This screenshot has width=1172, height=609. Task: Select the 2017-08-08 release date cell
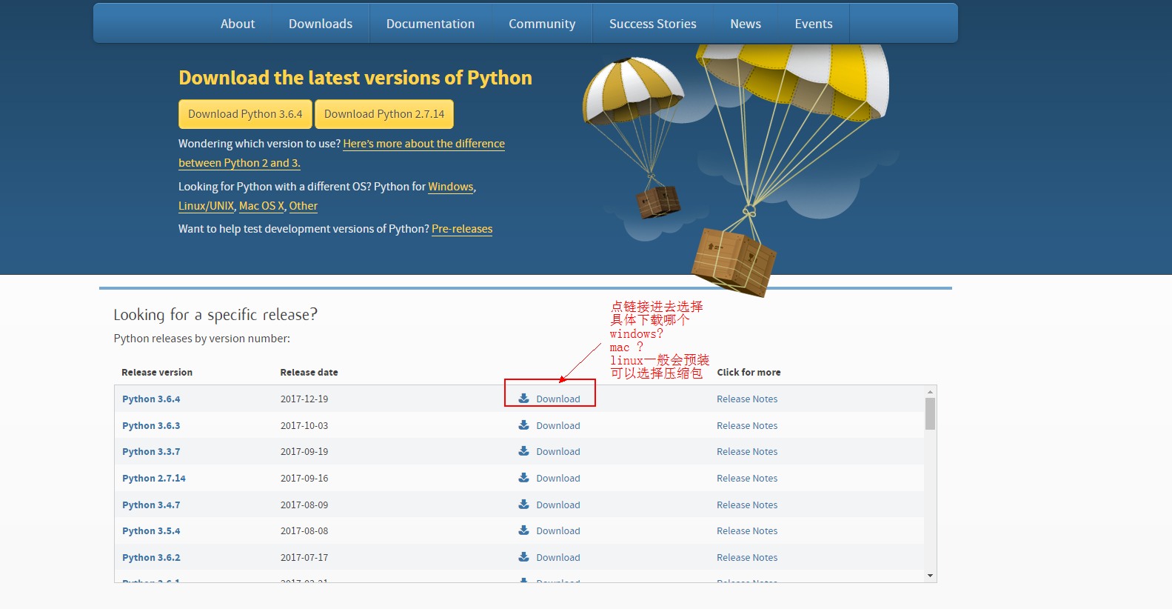click(304, 530)
